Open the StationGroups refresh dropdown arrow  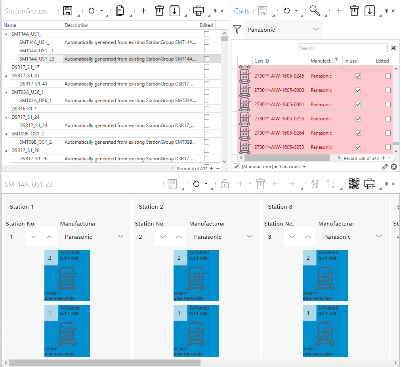101,11
